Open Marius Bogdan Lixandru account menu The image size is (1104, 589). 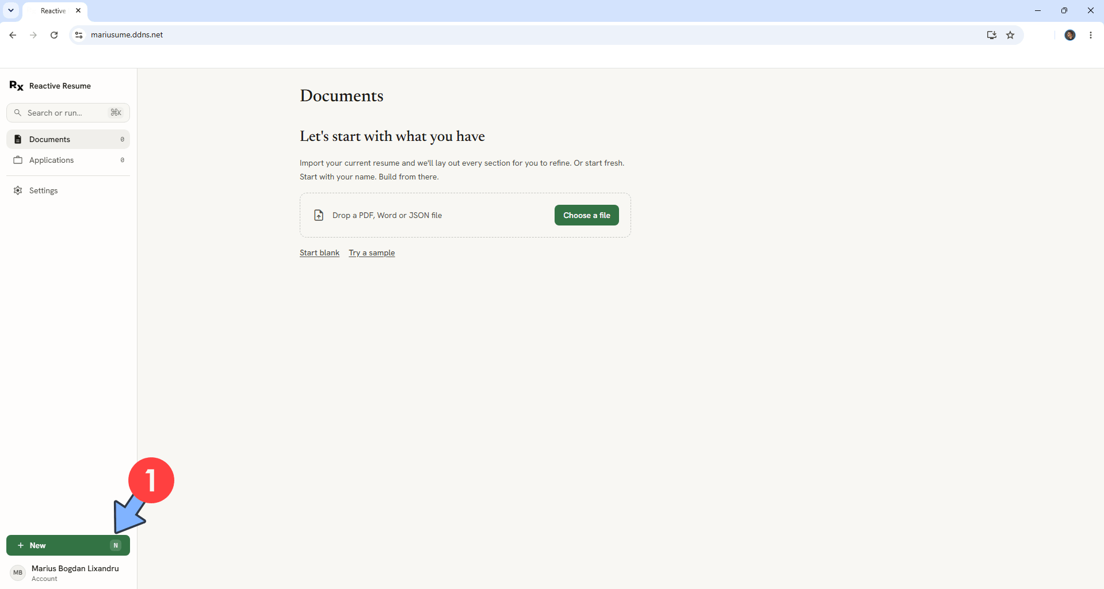tap(68, 573)
